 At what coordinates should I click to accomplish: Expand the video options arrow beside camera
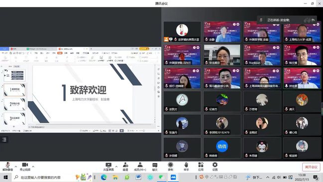tap(33, 167)
